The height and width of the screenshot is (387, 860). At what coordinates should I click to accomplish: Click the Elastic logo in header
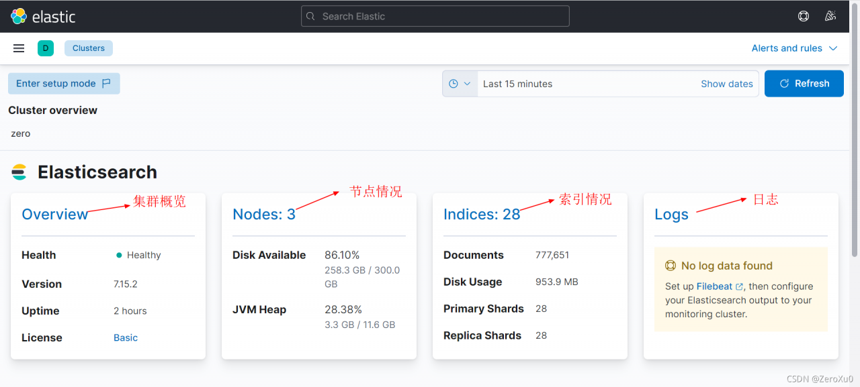[43, 16]
